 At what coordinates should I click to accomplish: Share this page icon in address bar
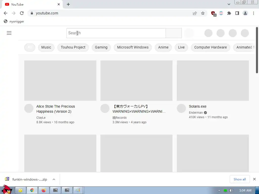[x=195, y=13]
